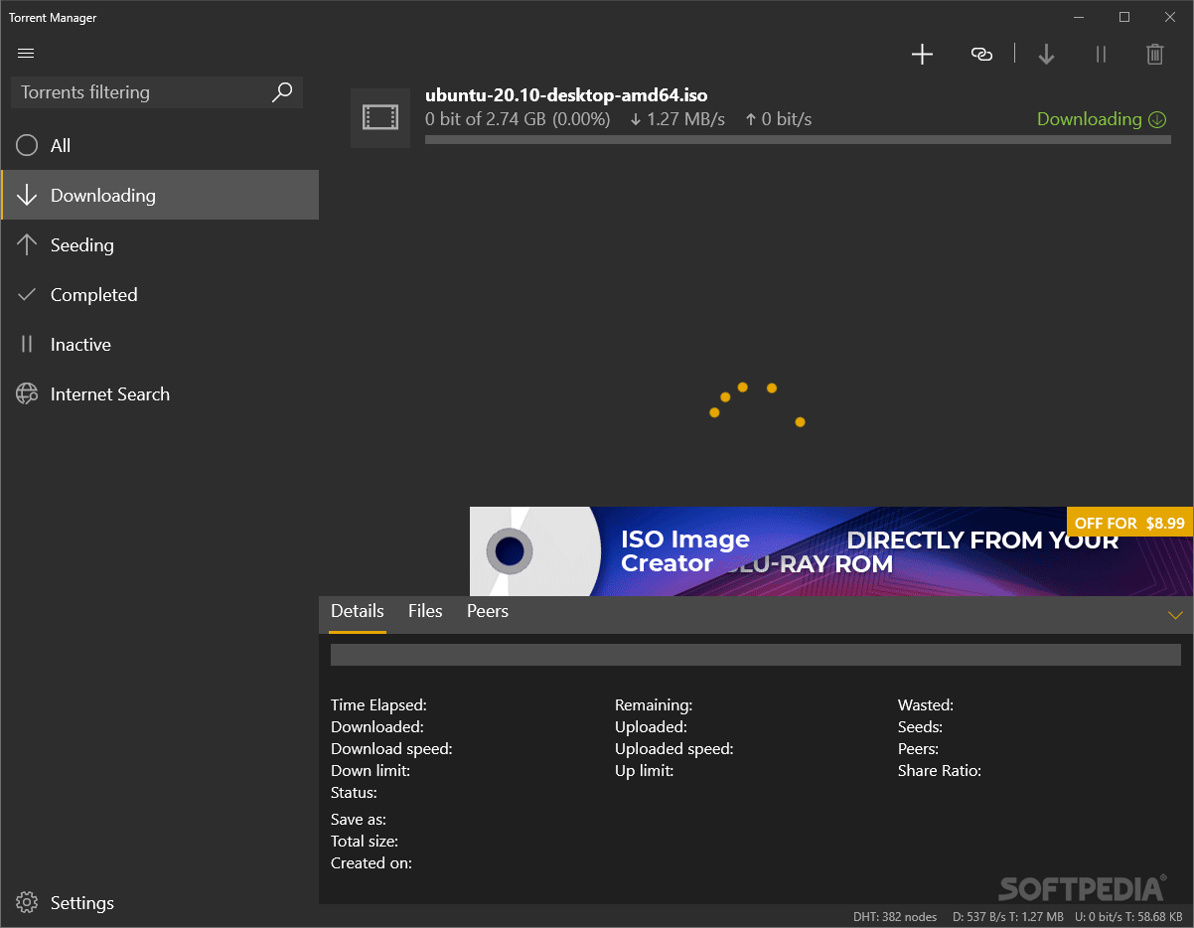This screenshot has width=1194, height=928.
Task: Click the Total size label
Action: pos(365,842)
